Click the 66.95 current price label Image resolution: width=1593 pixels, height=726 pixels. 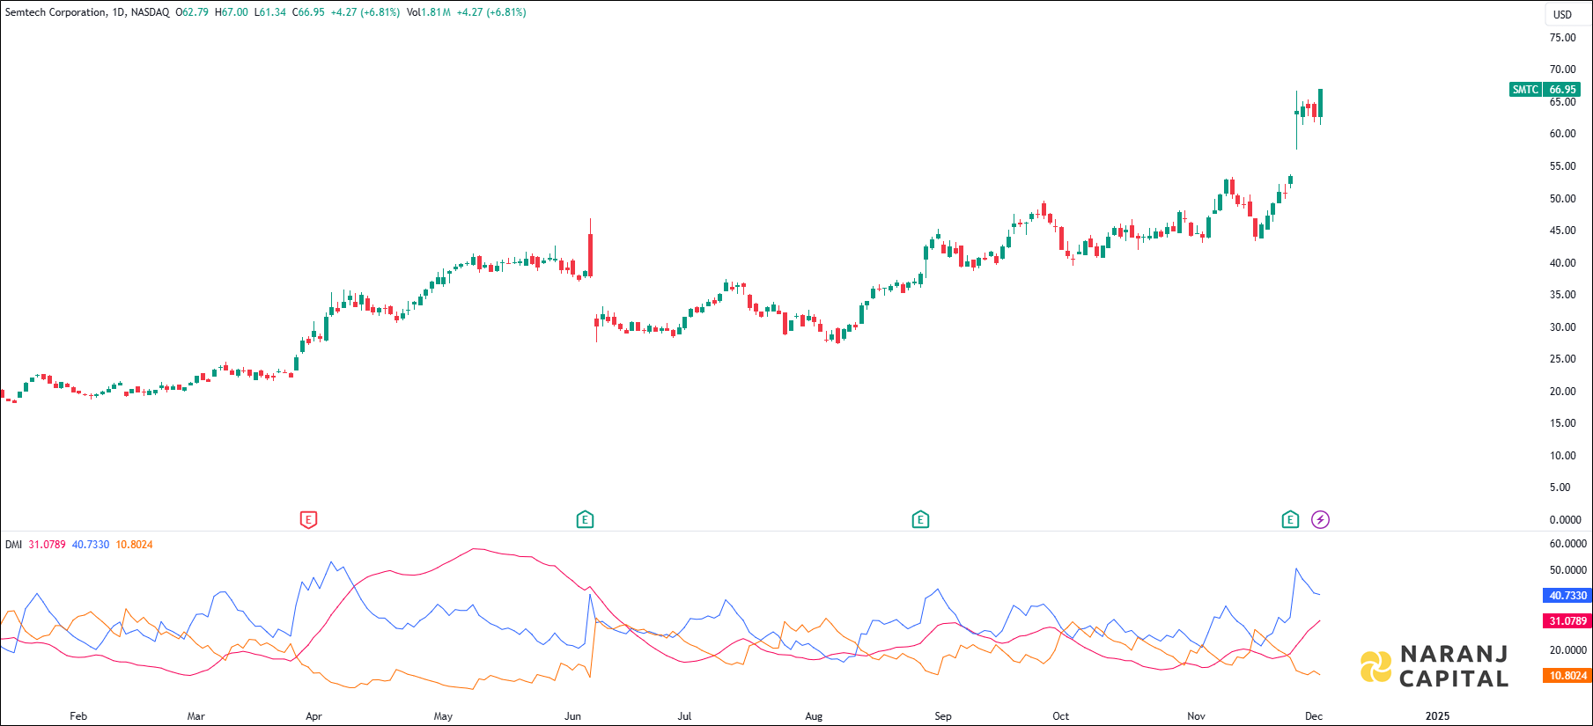point(1563,90)
